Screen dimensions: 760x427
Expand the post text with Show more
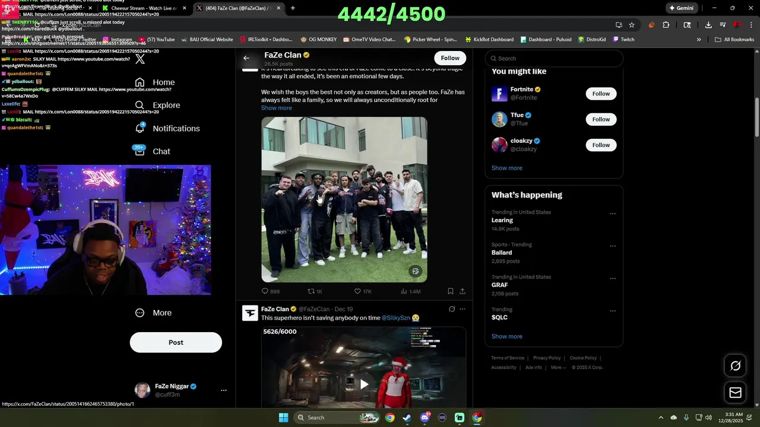click(x=277, y=108)
